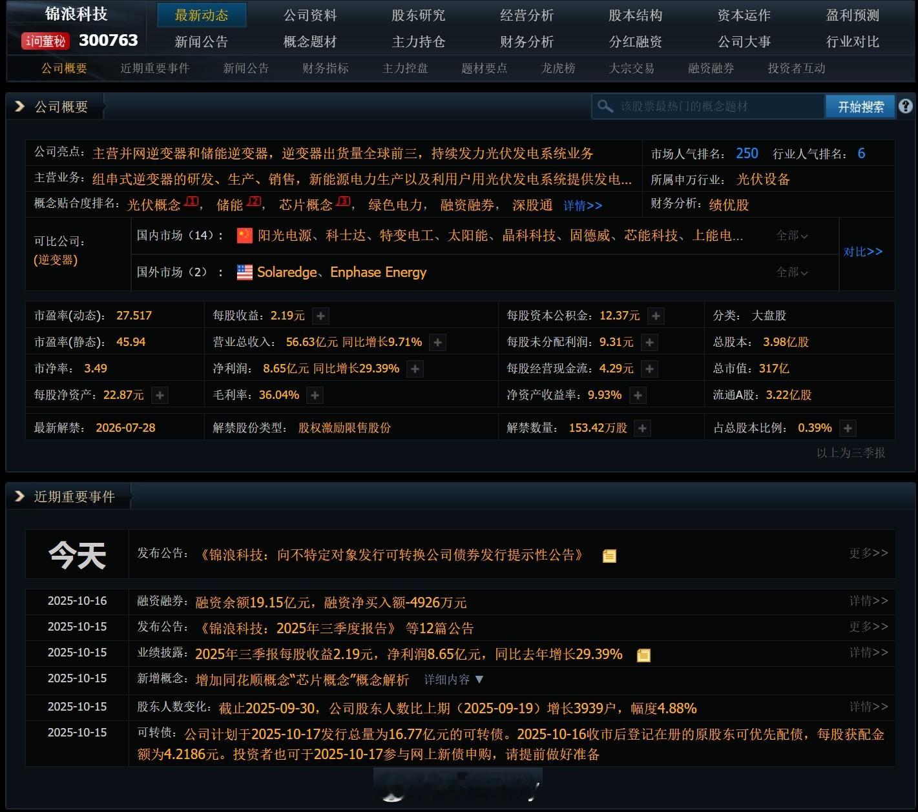Open the 可转换公司债券发行提示性公告 announcement
The width and height of the screenshot is (918, 812).
tap(392, 555)
